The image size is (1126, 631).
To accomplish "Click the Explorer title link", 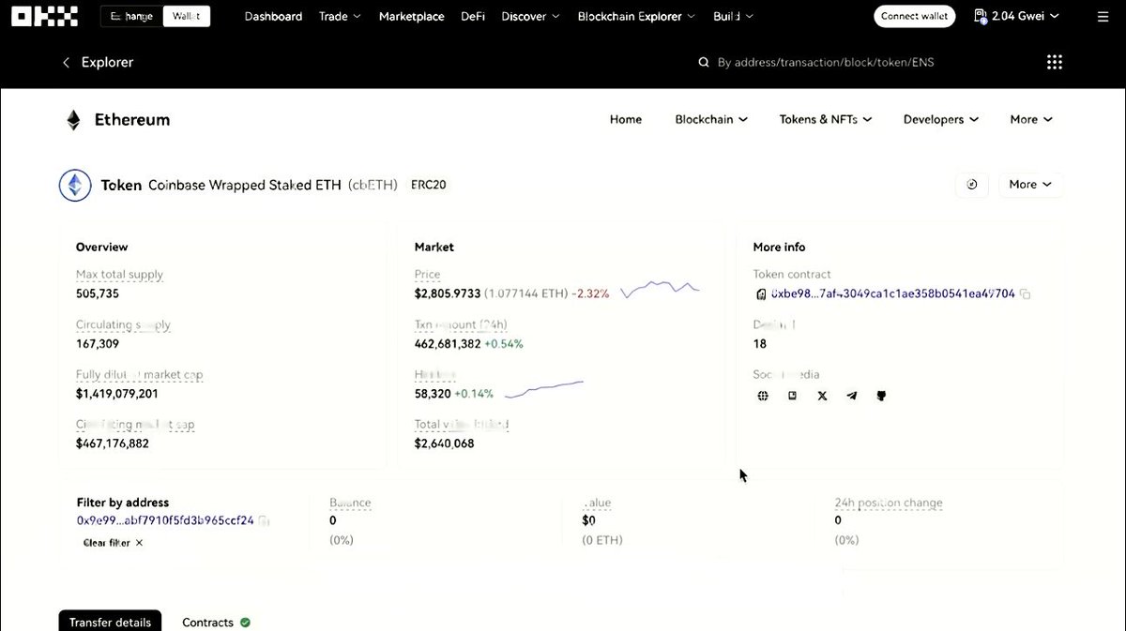I will [x=107, y=62].
